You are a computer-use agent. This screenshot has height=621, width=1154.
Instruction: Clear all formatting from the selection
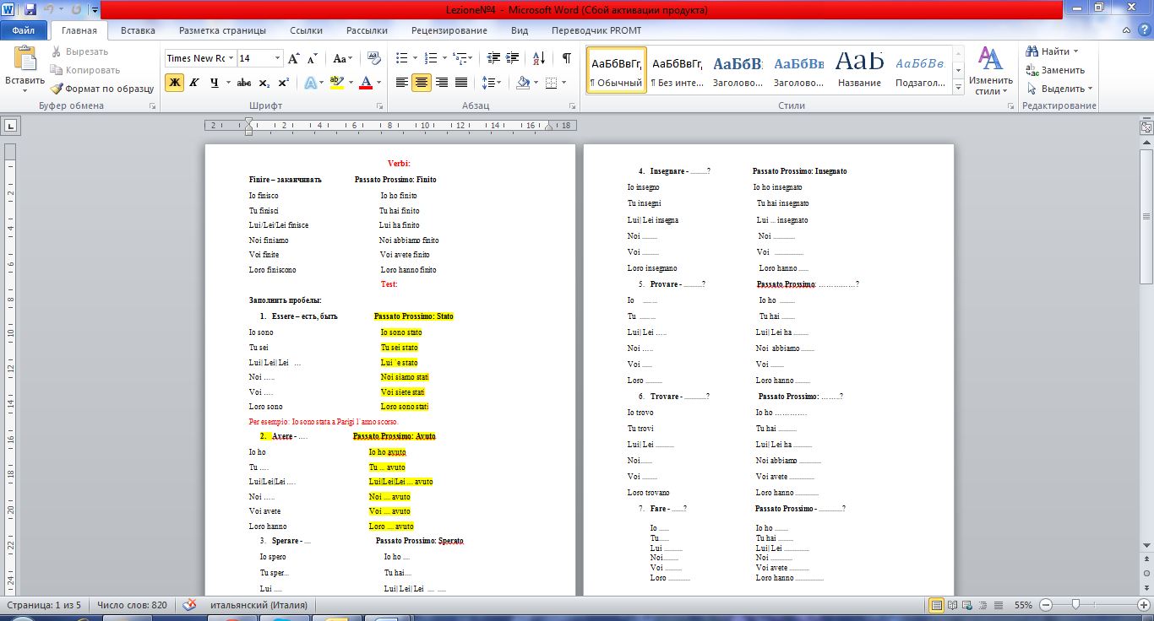[374, 58]
